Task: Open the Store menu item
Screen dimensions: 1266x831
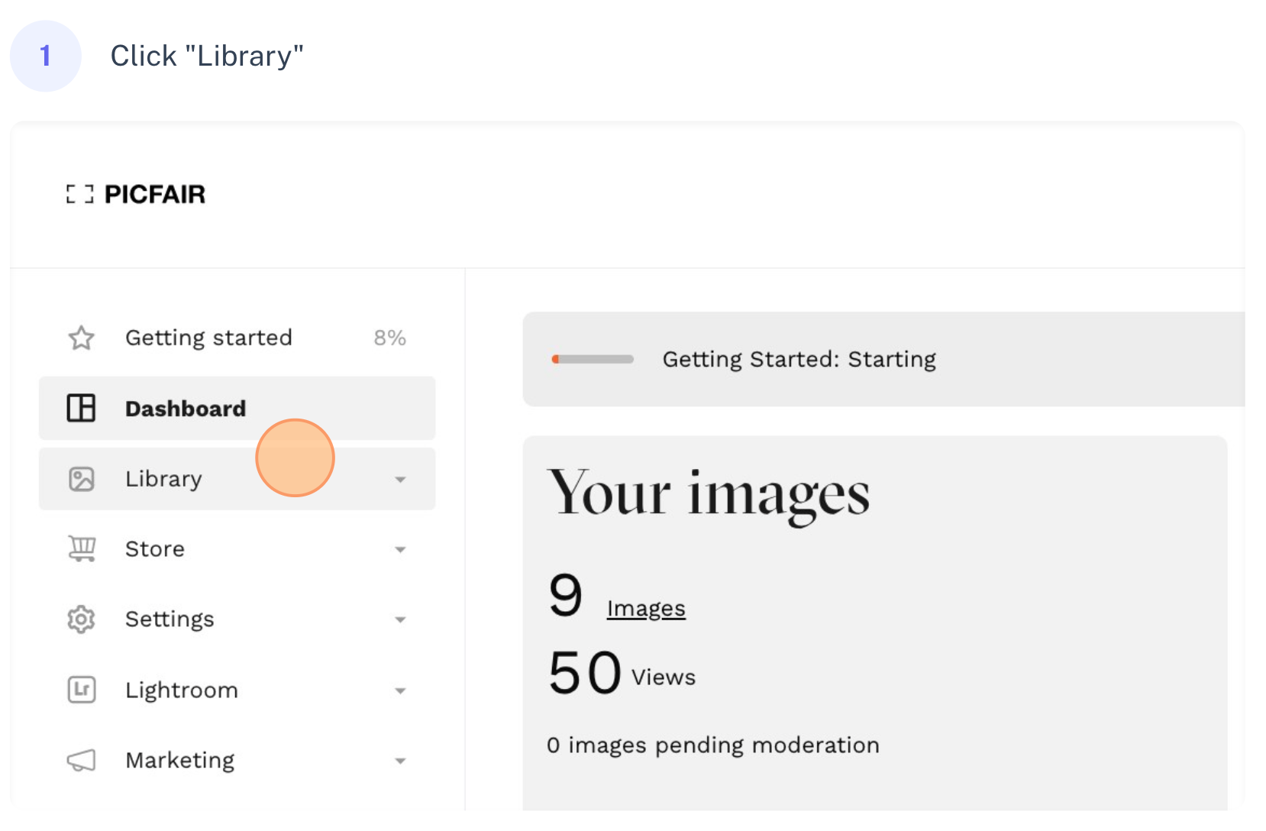Action: 237,549
